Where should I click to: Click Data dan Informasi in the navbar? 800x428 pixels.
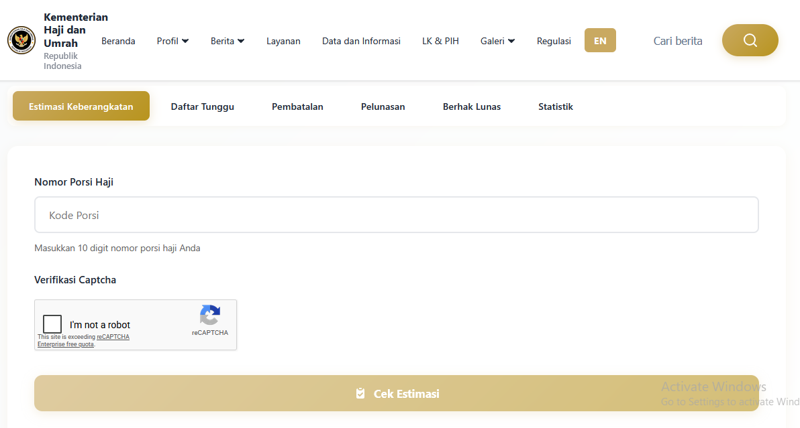point(361,41)
